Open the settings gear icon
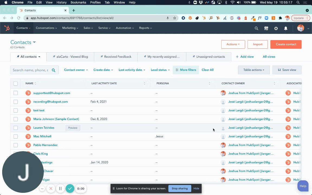This screenshot has height=195, width=312. pyautogui.click(x=276, y=28)
